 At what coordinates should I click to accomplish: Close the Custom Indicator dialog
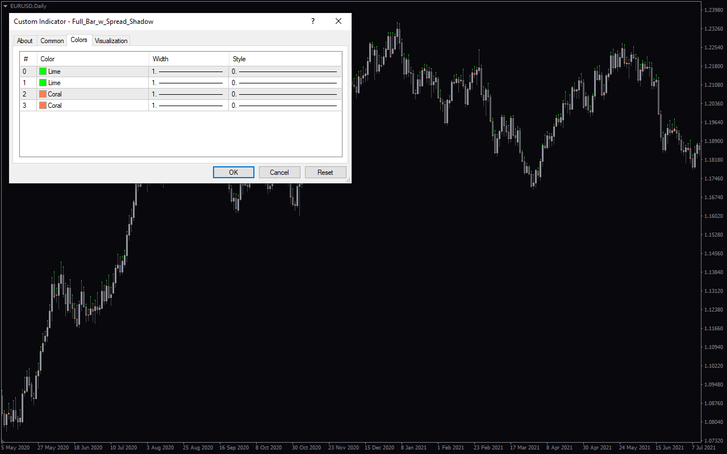tap(339, 21)
